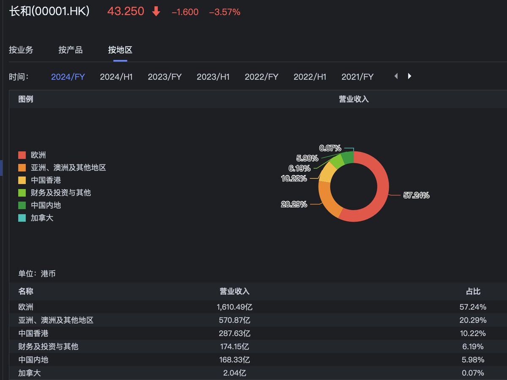Click the 名称 table column header
This screenshot has width=507, height=380.
point(26,291)
